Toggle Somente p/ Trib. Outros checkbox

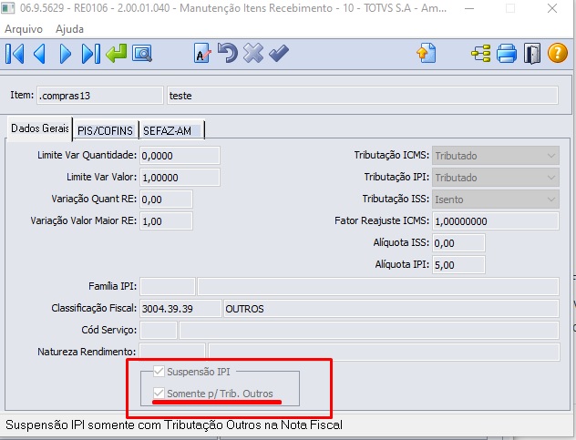(159, 394)
